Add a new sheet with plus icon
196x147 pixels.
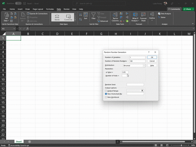pyautogui.click(x=29, y=142)
